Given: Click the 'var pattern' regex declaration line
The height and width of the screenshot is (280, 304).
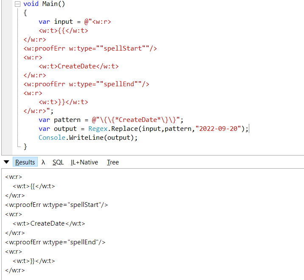Looking at the screenshot, I should [111, 120].
